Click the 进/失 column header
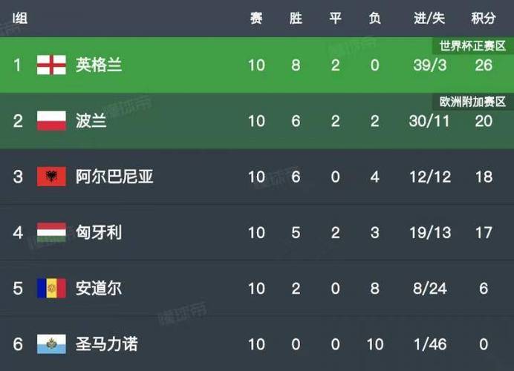The width and height of the screenshot is (514, 371). point(429,18)
